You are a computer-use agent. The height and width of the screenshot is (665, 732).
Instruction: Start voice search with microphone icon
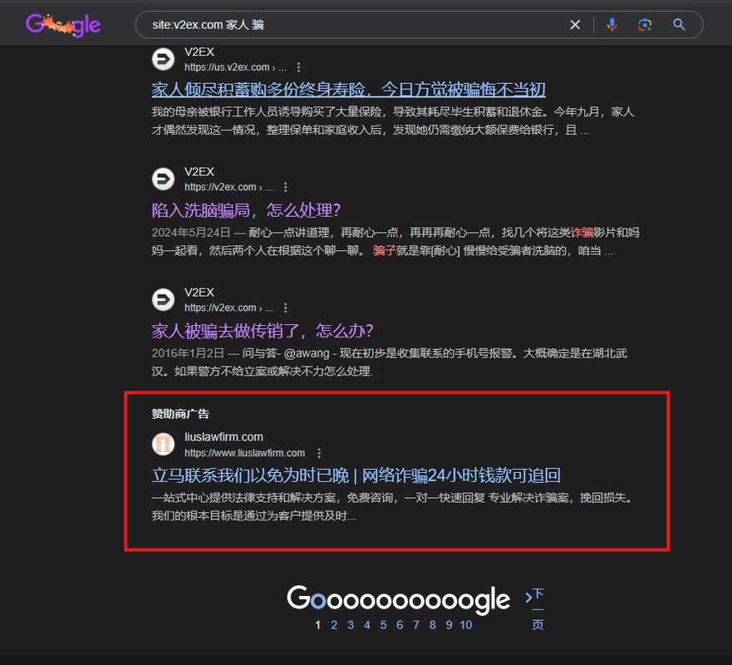pos(612,25)
